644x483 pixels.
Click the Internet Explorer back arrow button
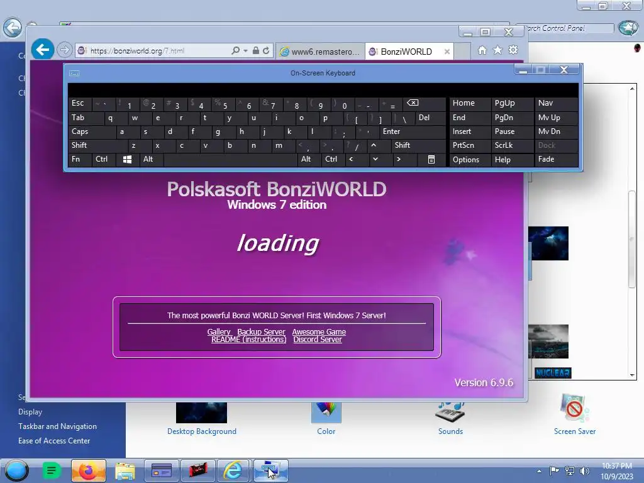(x=42, y=50)
